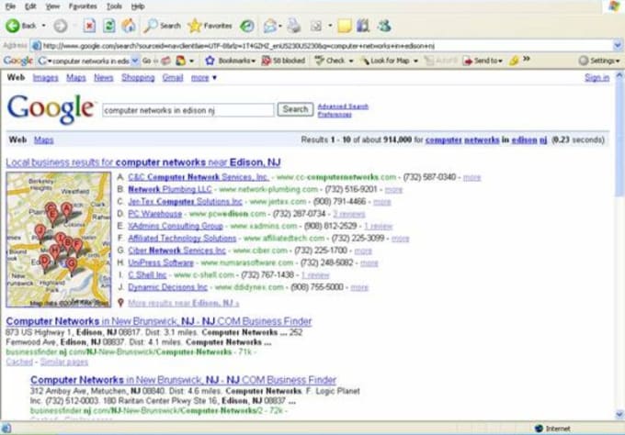Click map marker A on the map
Viewport: 625px width, 435px height.
pos(66,210)
